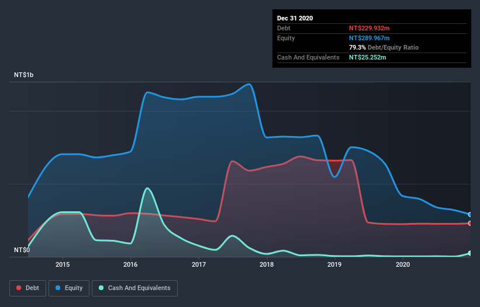Viewport: 480px width, 307px height.
Task: Select the Cash endpoint marker at Dec 2020
Action: pyautogui.click(x=470, y=253)
